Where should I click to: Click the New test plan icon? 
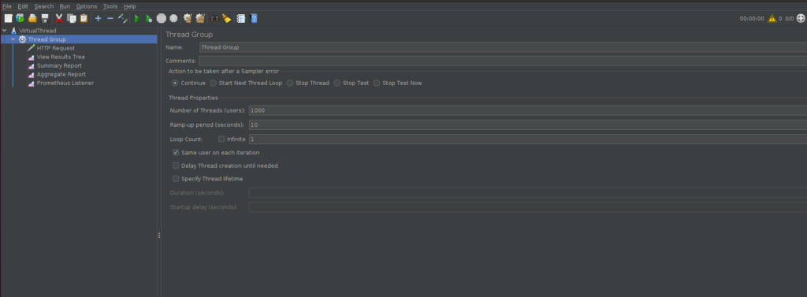8,19
